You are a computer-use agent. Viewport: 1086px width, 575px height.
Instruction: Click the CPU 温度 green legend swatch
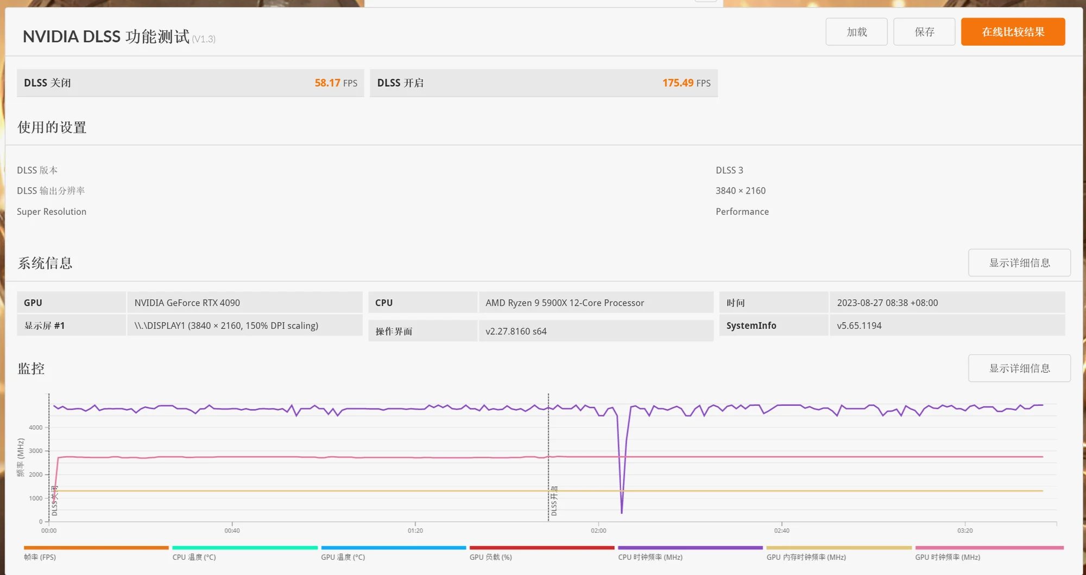point(245,548)
